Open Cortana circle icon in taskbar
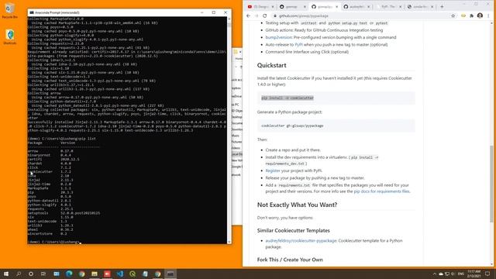The image size is (496, 279). tap(31, 274)
